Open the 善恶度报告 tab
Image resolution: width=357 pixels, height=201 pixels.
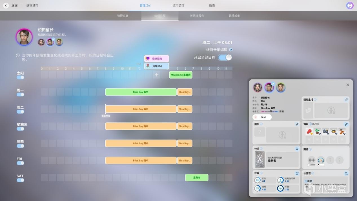[197, 16]
